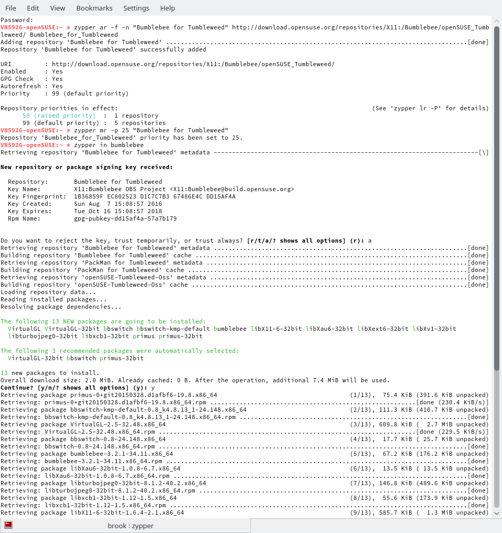Click the scrollbar down arrow
This screenshot has width=502, height=533.
[497, 513]
